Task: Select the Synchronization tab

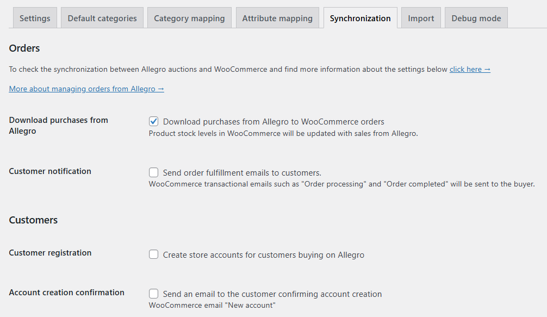Action: tap(360, 18)
